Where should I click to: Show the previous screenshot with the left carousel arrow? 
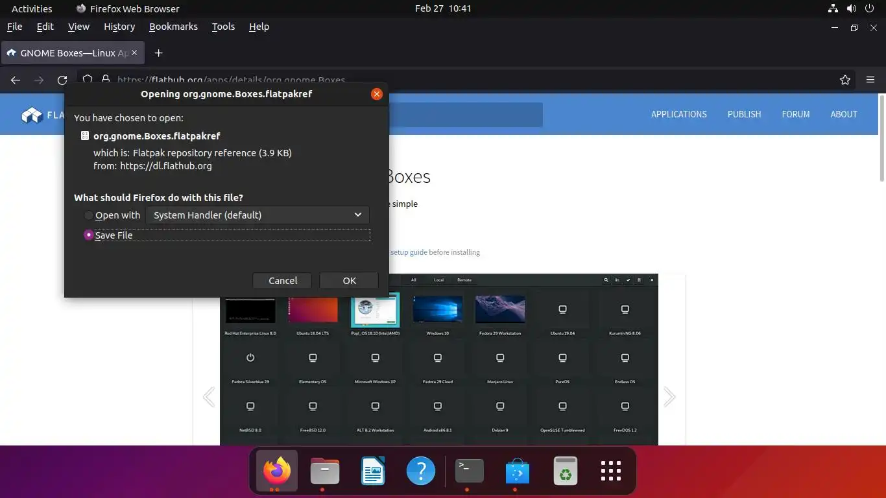pos(209,397)
